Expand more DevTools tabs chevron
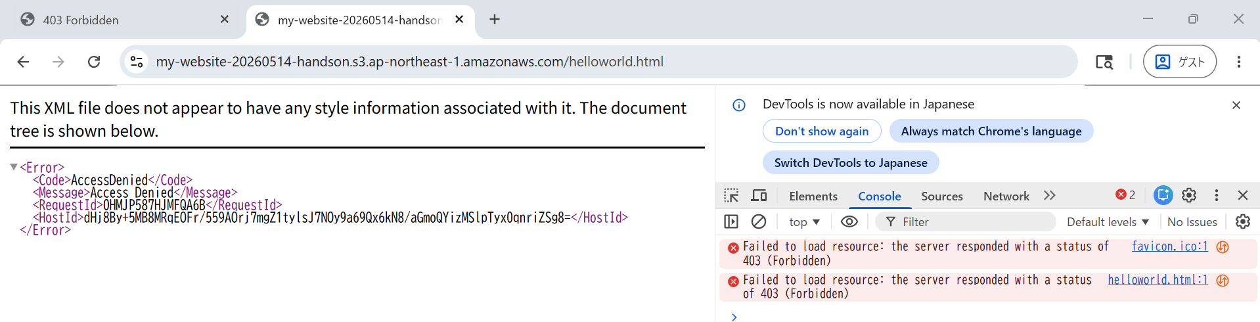1260x322 pixels. [1050, 195]
